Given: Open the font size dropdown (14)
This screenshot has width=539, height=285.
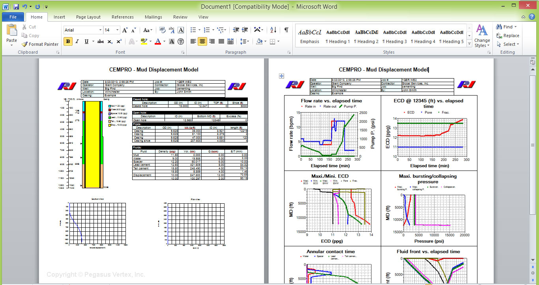Looking at the screenshot, I should click(x=117, y=30).
